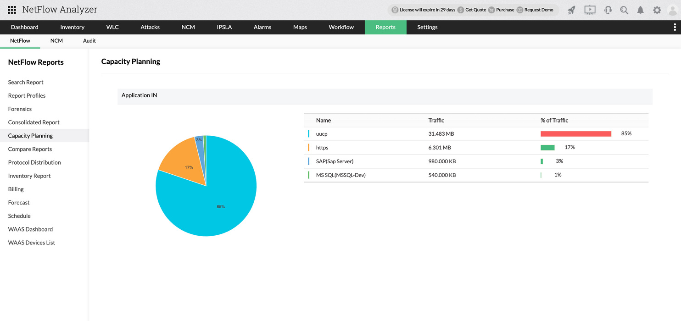Click the small 3% traffic bar

(x=542, y=161)
